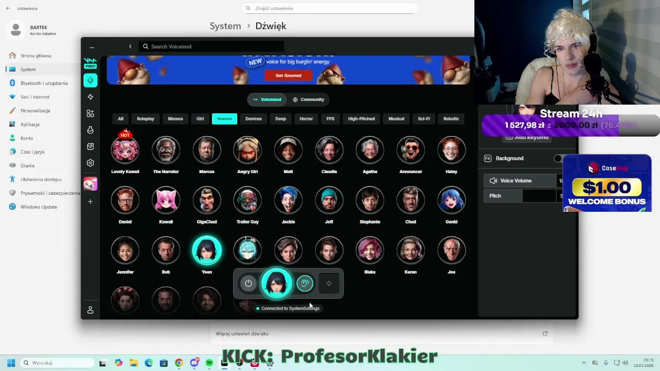This screenshot has width=660, height=371.
Task: Select the High-Pitched category filter
Action: click(361, 119)
